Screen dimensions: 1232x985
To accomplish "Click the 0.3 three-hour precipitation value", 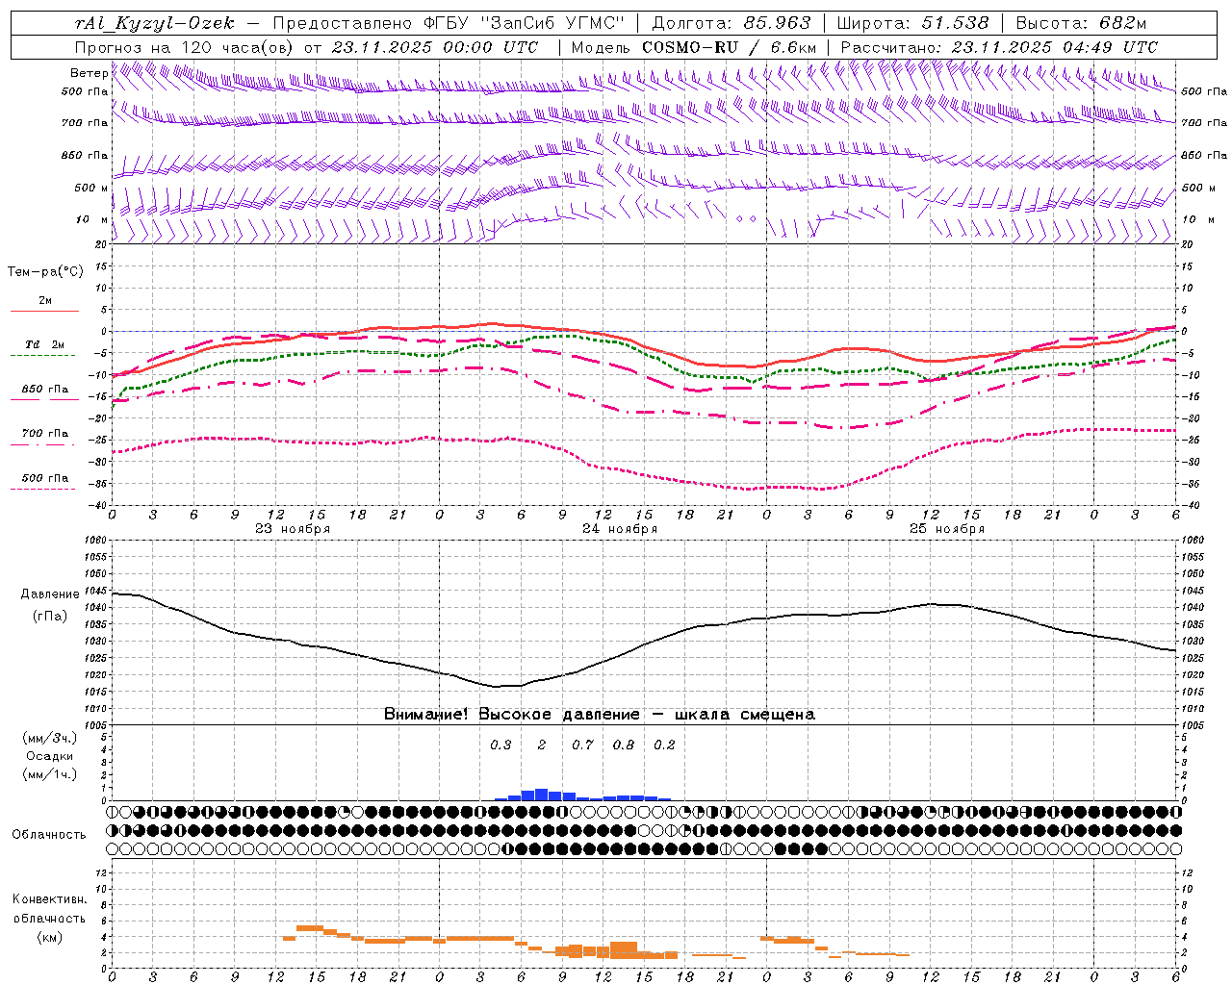I will (500, 745).
